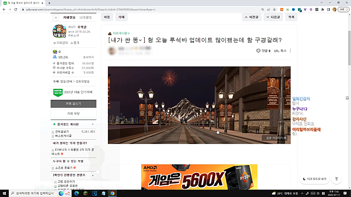Viewport: 351px width, 197px height.
Task: Toggle 다크 모드로 보기 dark mode
Action: click(315, 179)
